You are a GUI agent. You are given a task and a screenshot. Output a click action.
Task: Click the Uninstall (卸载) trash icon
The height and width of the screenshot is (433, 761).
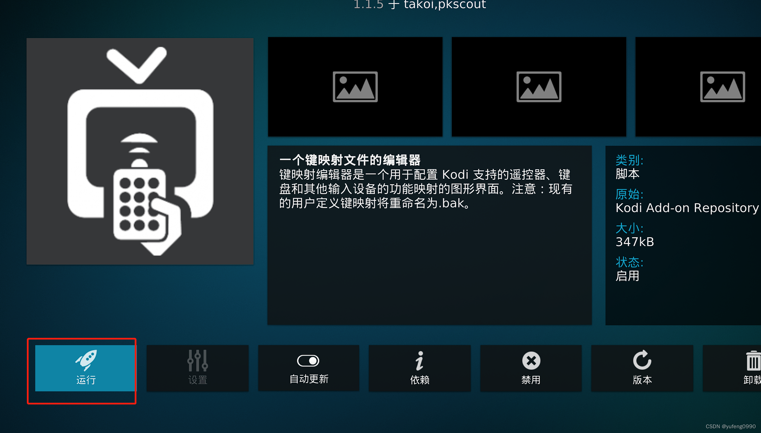point(753,361)
